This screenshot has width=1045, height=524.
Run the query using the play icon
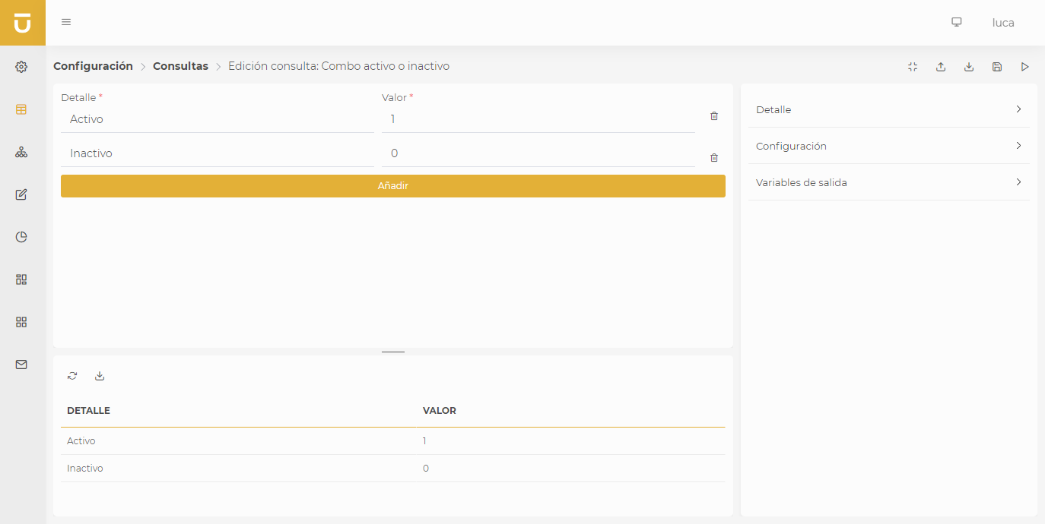1024,67
